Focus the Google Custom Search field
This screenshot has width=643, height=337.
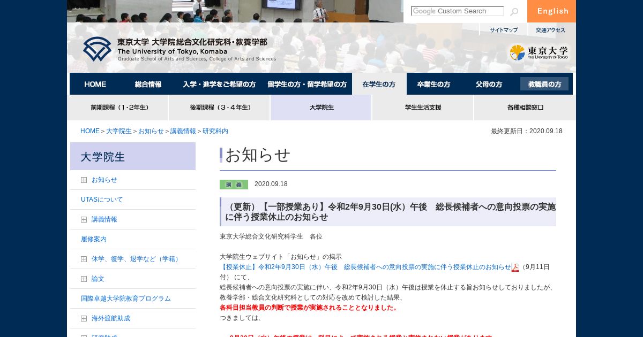pos(457,11)
